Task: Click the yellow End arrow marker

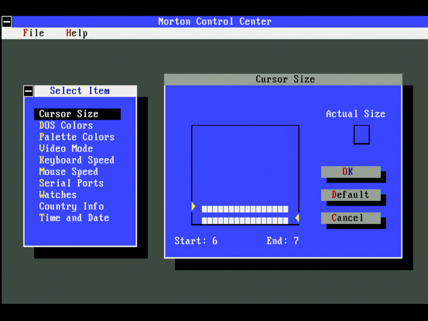Action: coord(297,218)
